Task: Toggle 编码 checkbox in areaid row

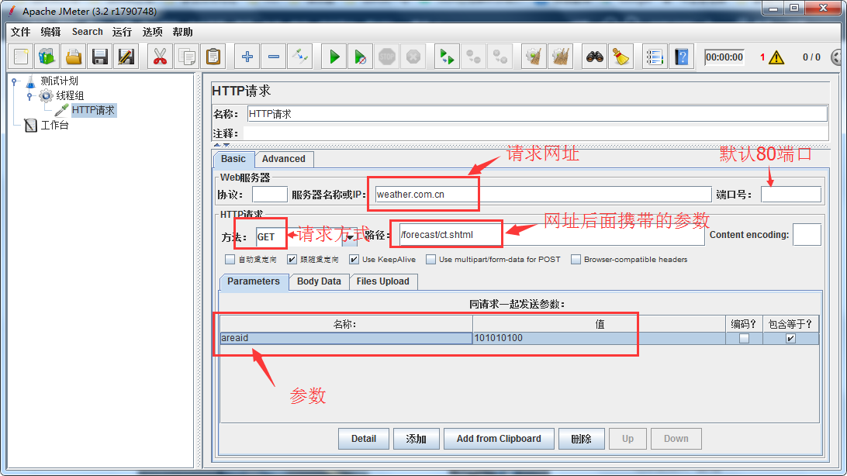Action: [744, 338]
